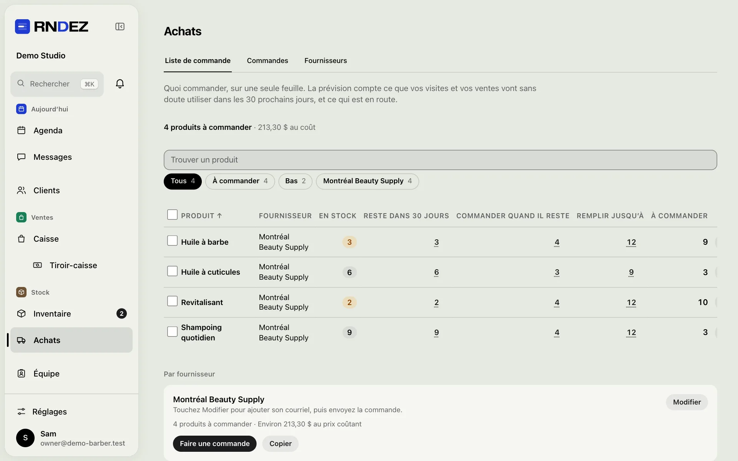Switch to the Fournisseurs tab
Image resolution: width=738 pixels, height=461 pixels.
click(326, 61)
